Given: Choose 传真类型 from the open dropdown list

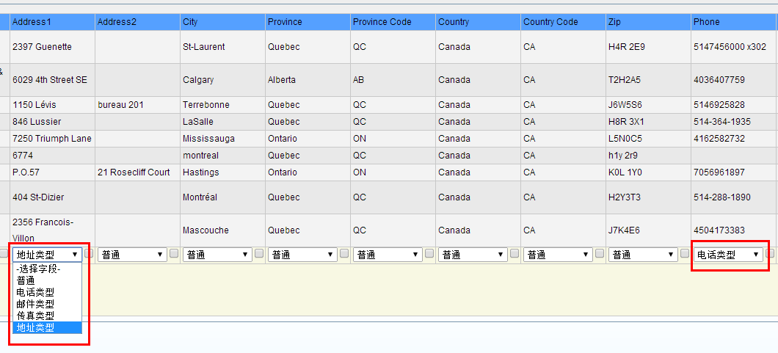Looking at the screenshot, I should coord(35,316).
